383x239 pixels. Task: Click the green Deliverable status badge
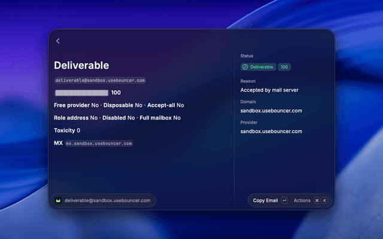(258, 67)
